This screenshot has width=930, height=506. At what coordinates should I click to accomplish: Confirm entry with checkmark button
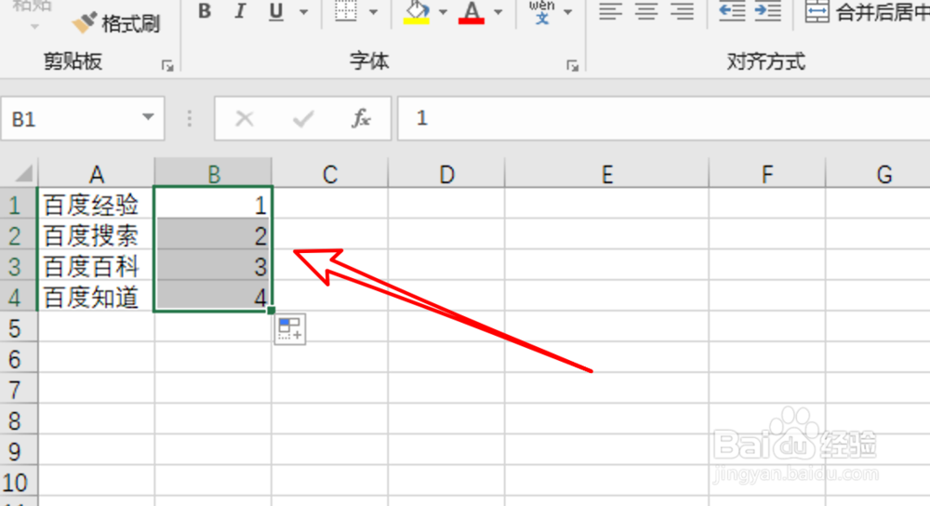pyautogui.click(x=303, y=119)
